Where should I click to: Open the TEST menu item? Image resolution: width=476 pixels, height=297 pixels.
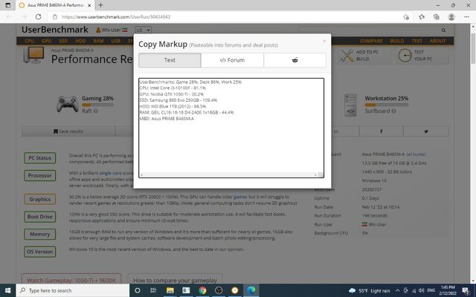(416, 41)
